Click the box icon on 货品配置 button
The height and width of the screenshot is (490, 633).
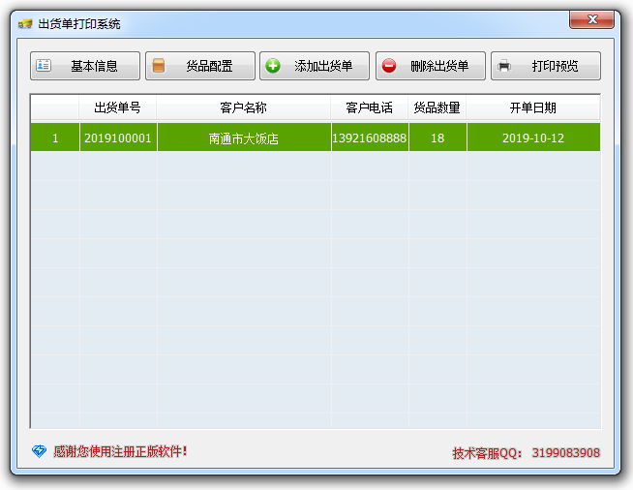click(x=159, y=66)
